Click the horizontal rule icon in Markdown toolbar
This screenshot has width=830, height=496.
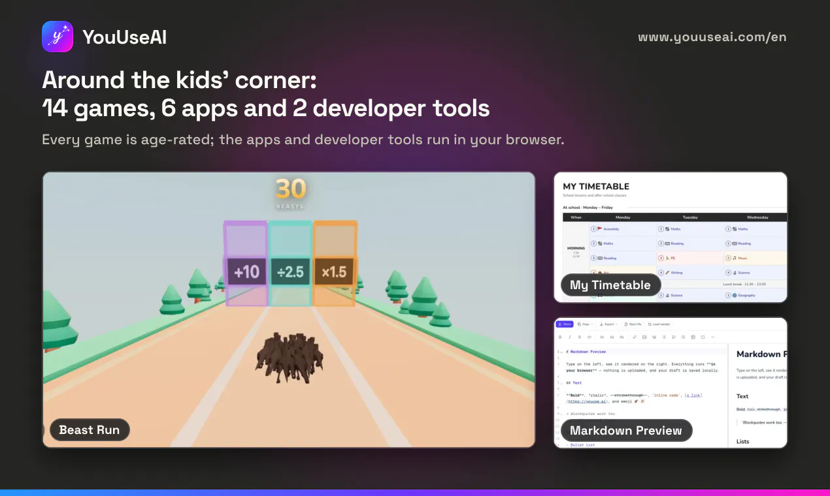[x=712, y=337]
